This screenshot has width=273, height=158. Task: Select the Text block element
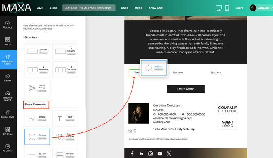click(65, 118)
